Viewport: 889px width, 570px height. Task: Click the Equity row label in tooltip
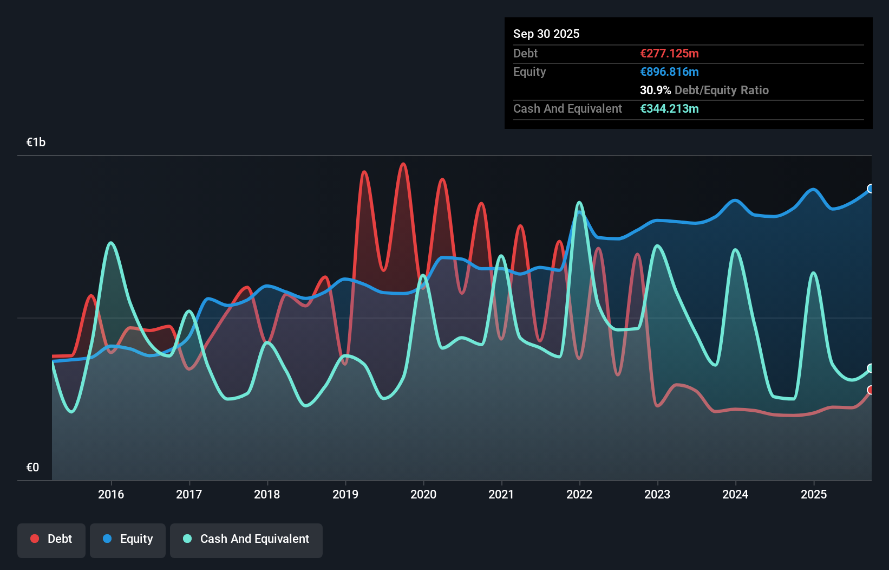[x=530, y=72]
